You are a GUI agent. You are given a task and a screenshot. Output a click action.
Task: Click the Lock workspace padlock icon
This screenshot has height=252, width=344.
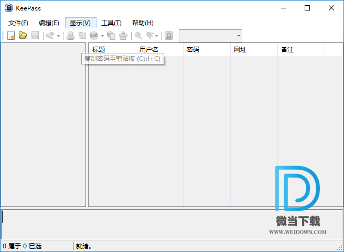(x=169, y=36)
